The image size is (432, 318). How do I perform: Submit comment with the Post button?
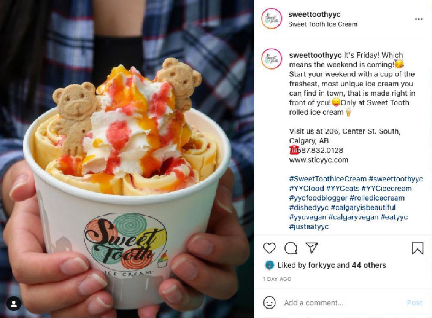tap(414, 303)
